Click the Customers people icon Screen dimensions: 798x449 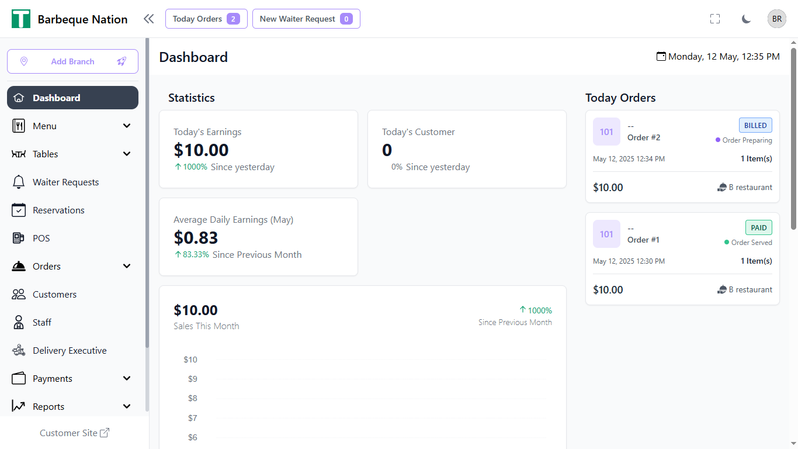tap(19, 294)
